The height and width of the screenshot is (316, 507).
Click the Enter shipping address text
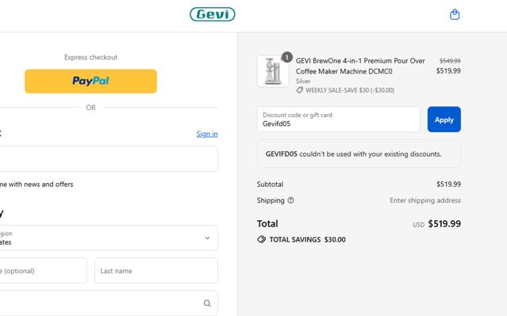(425, 200)
